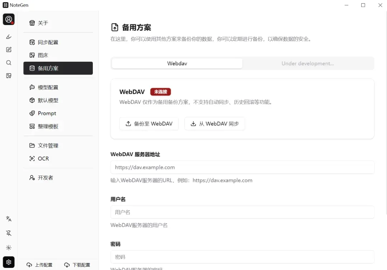
Task: Click 从 WebDAV 同步 button
Action: click(x=215, y=124)
